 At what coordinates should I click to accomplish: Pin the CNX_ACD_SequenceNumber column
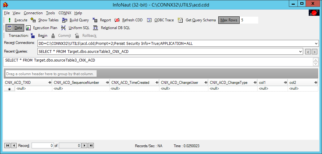tap(107, 83)
